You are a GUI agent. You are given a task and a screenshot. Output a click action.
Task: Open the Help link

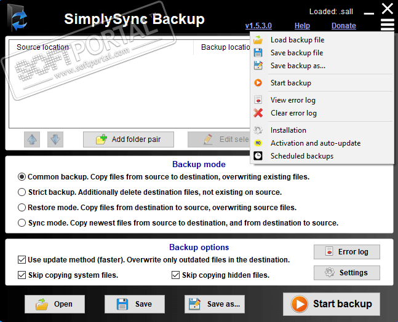pos(302,26)
